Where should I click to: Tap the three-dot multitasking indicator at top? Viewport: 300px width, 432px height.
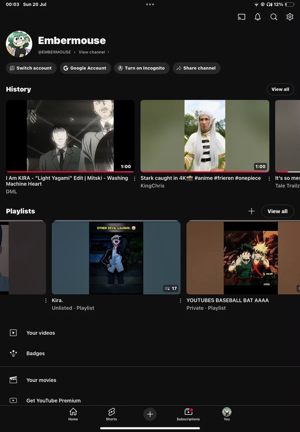tap(150, 4)
